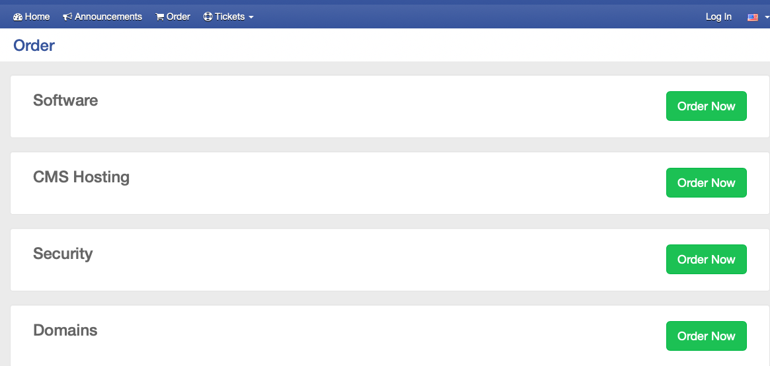Image resolution: width=770 pixels, height=366 pixels.
Task: Open the language selector dropdown arrow
Action: point(767,17)
